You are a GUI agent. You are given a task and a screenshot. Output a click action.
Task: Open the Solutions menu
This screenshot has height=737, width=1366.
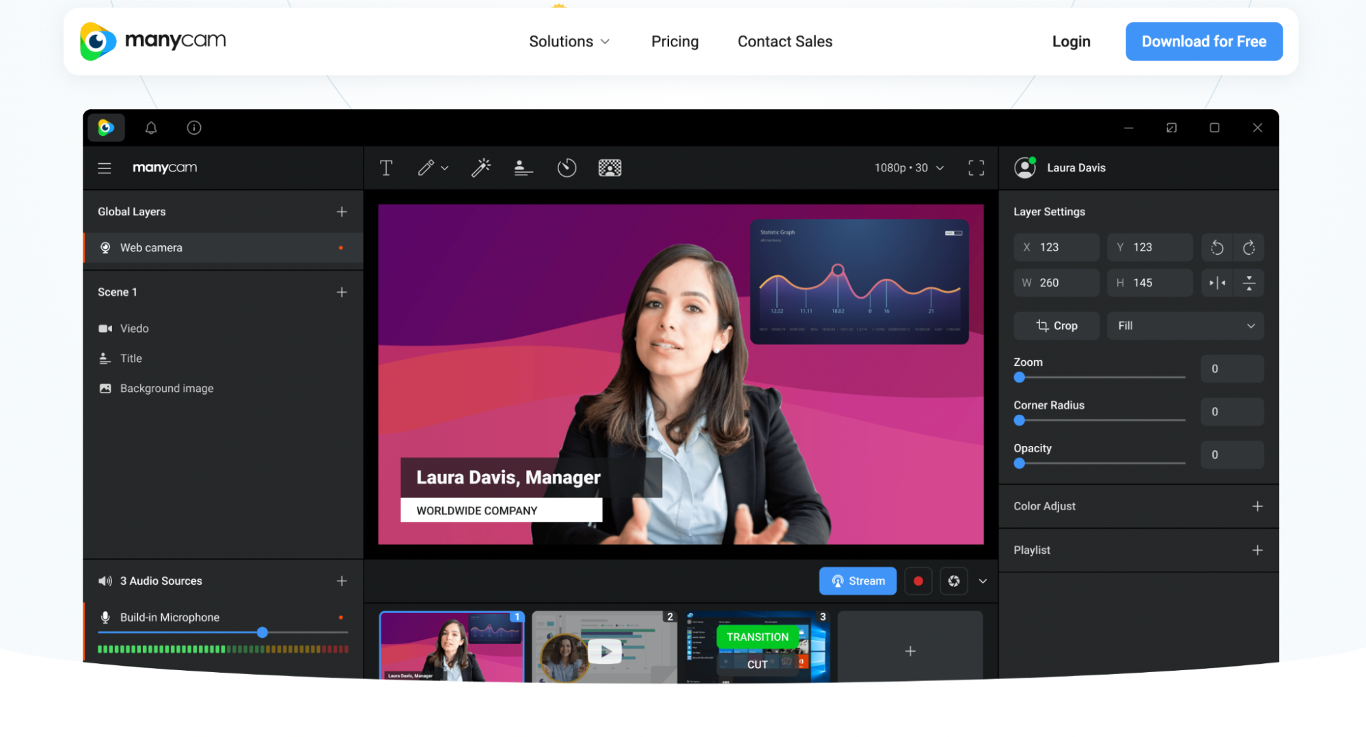click(x=569, y=42)
